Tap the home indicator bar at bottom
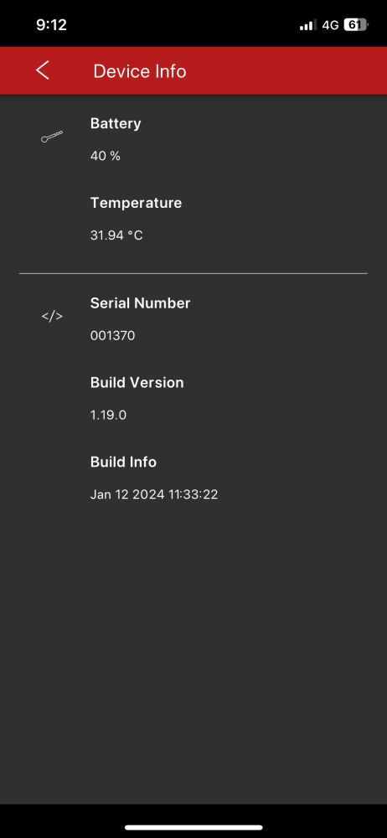The width and height of the screenshot is (387, 838). point(193,827)
